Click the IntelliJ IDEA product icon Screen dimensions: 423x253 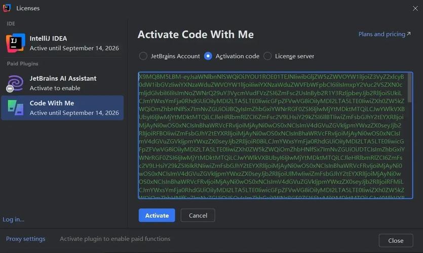point(15,43)
